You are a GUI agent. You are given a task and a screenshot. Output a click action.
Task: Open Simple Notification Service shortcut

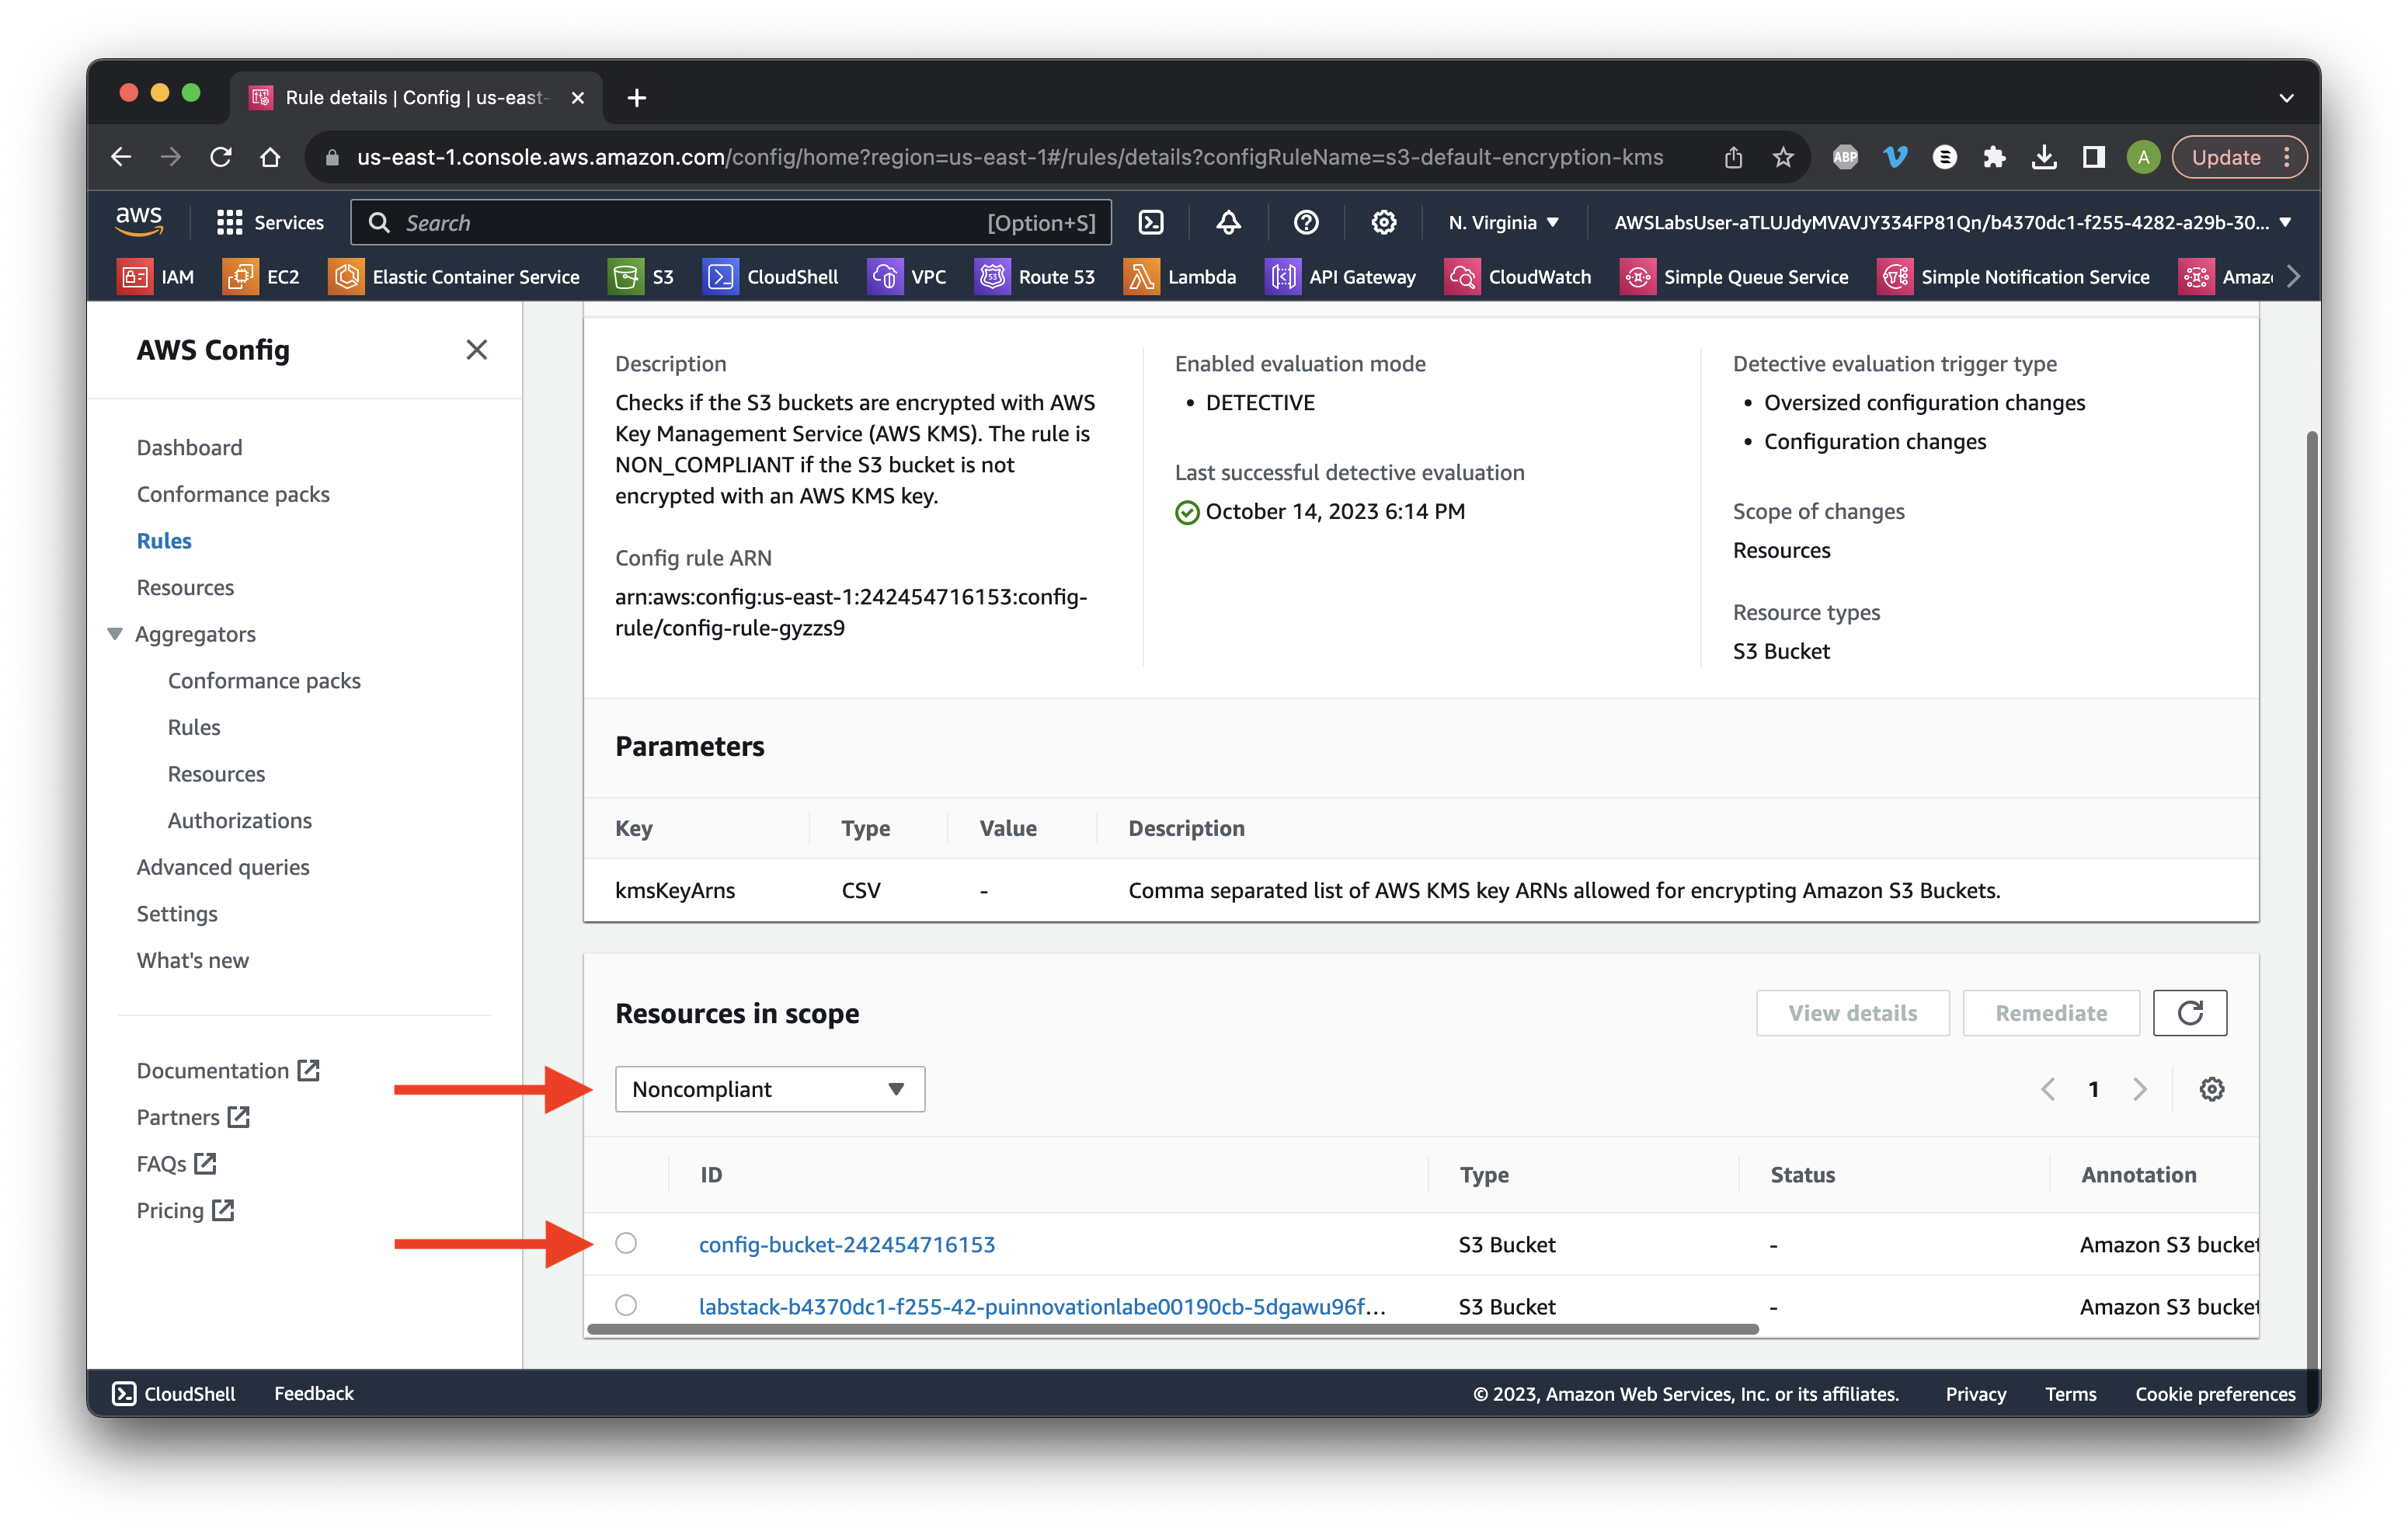coord(2012,277)
